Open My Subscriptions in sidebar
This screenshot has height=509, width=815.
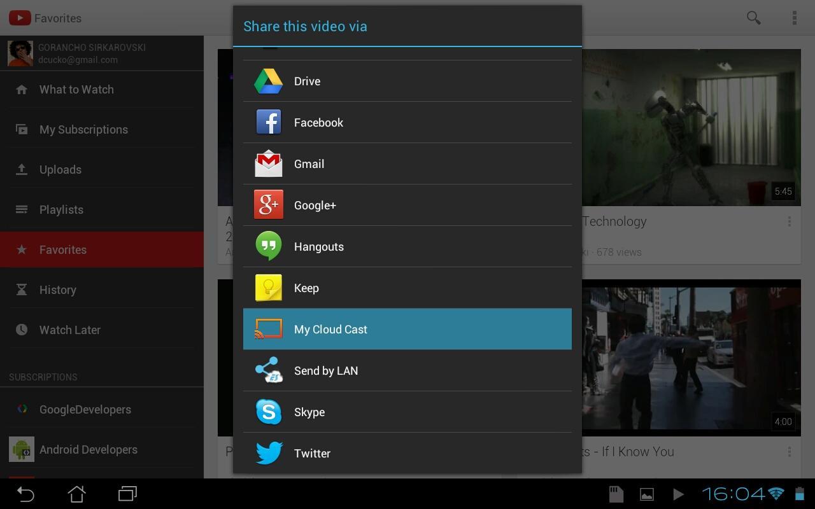(x=102, y=130)
